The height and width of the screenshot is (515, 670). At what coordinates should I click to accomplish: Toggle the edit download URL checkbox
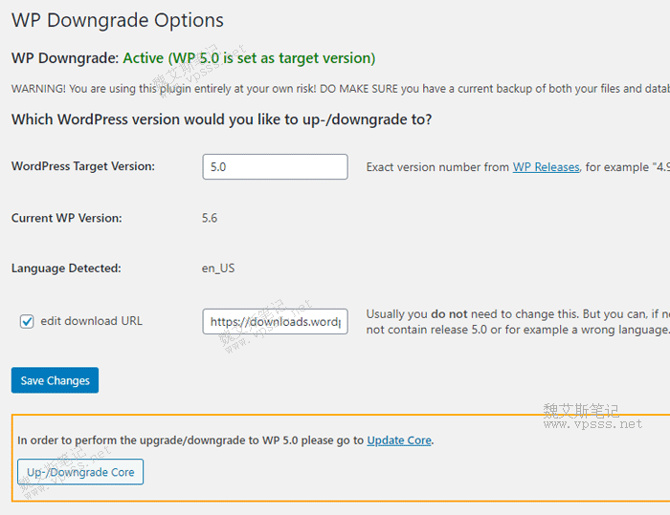(x=27, y=322)
